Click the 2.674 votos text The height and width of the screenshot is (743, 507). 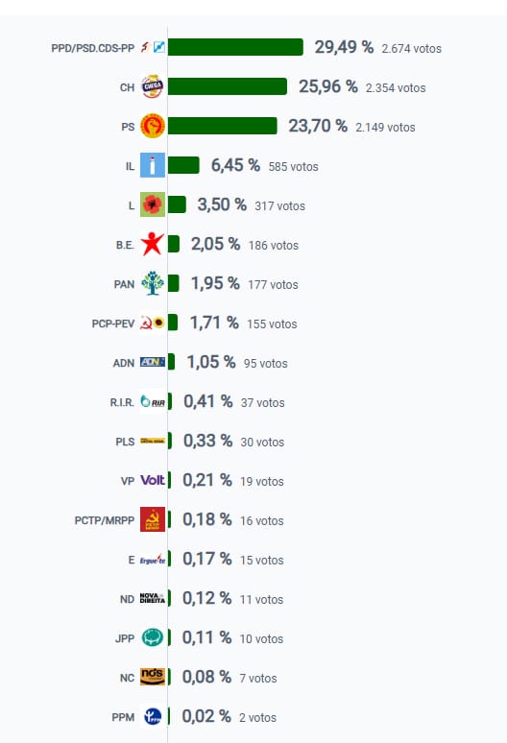click(x=411, y=49)
